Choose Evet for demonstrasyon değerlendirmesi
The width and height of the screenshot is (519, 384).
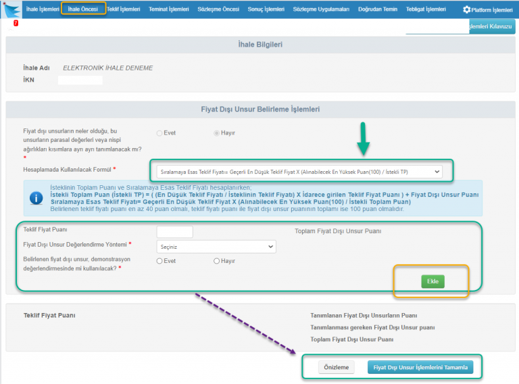pyautogui.click(x=159, y=261)
